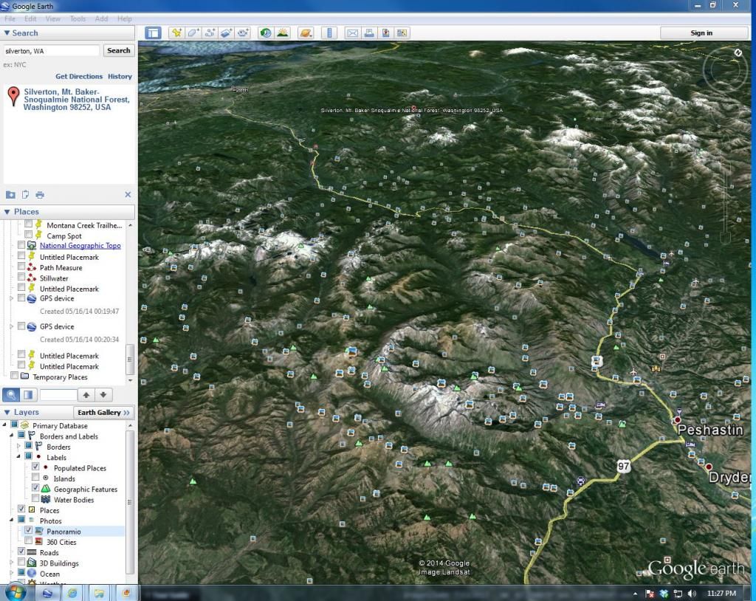Screen dimensions: 756x601
Task: Uncheck the Populated Places layer
Action: click(x=35, y=467)
